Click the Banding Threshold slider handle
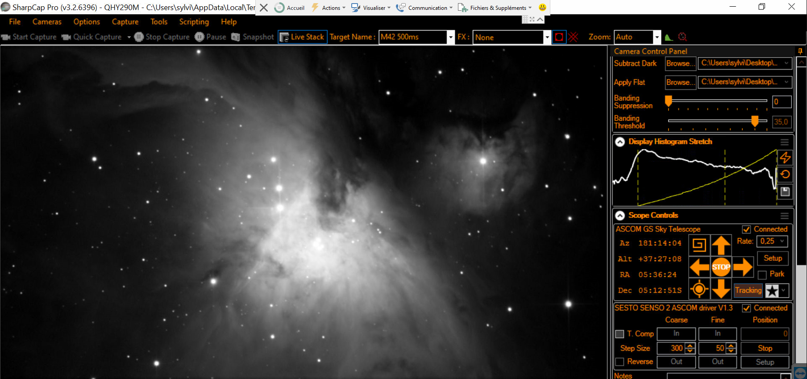This screenshot has width=807, height=379. (x=755, y=121)
